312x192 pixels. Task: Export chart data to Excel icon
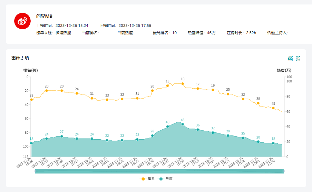pyautogui.click(x=290, y=59)
